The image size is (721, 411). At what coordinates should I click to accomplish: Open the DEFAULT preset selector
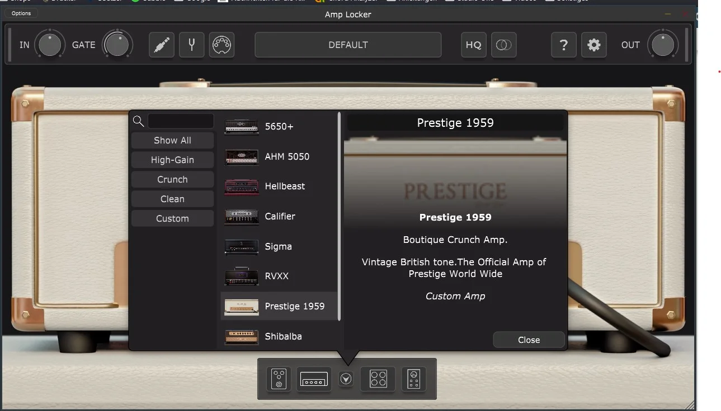(x=348, y=45)
